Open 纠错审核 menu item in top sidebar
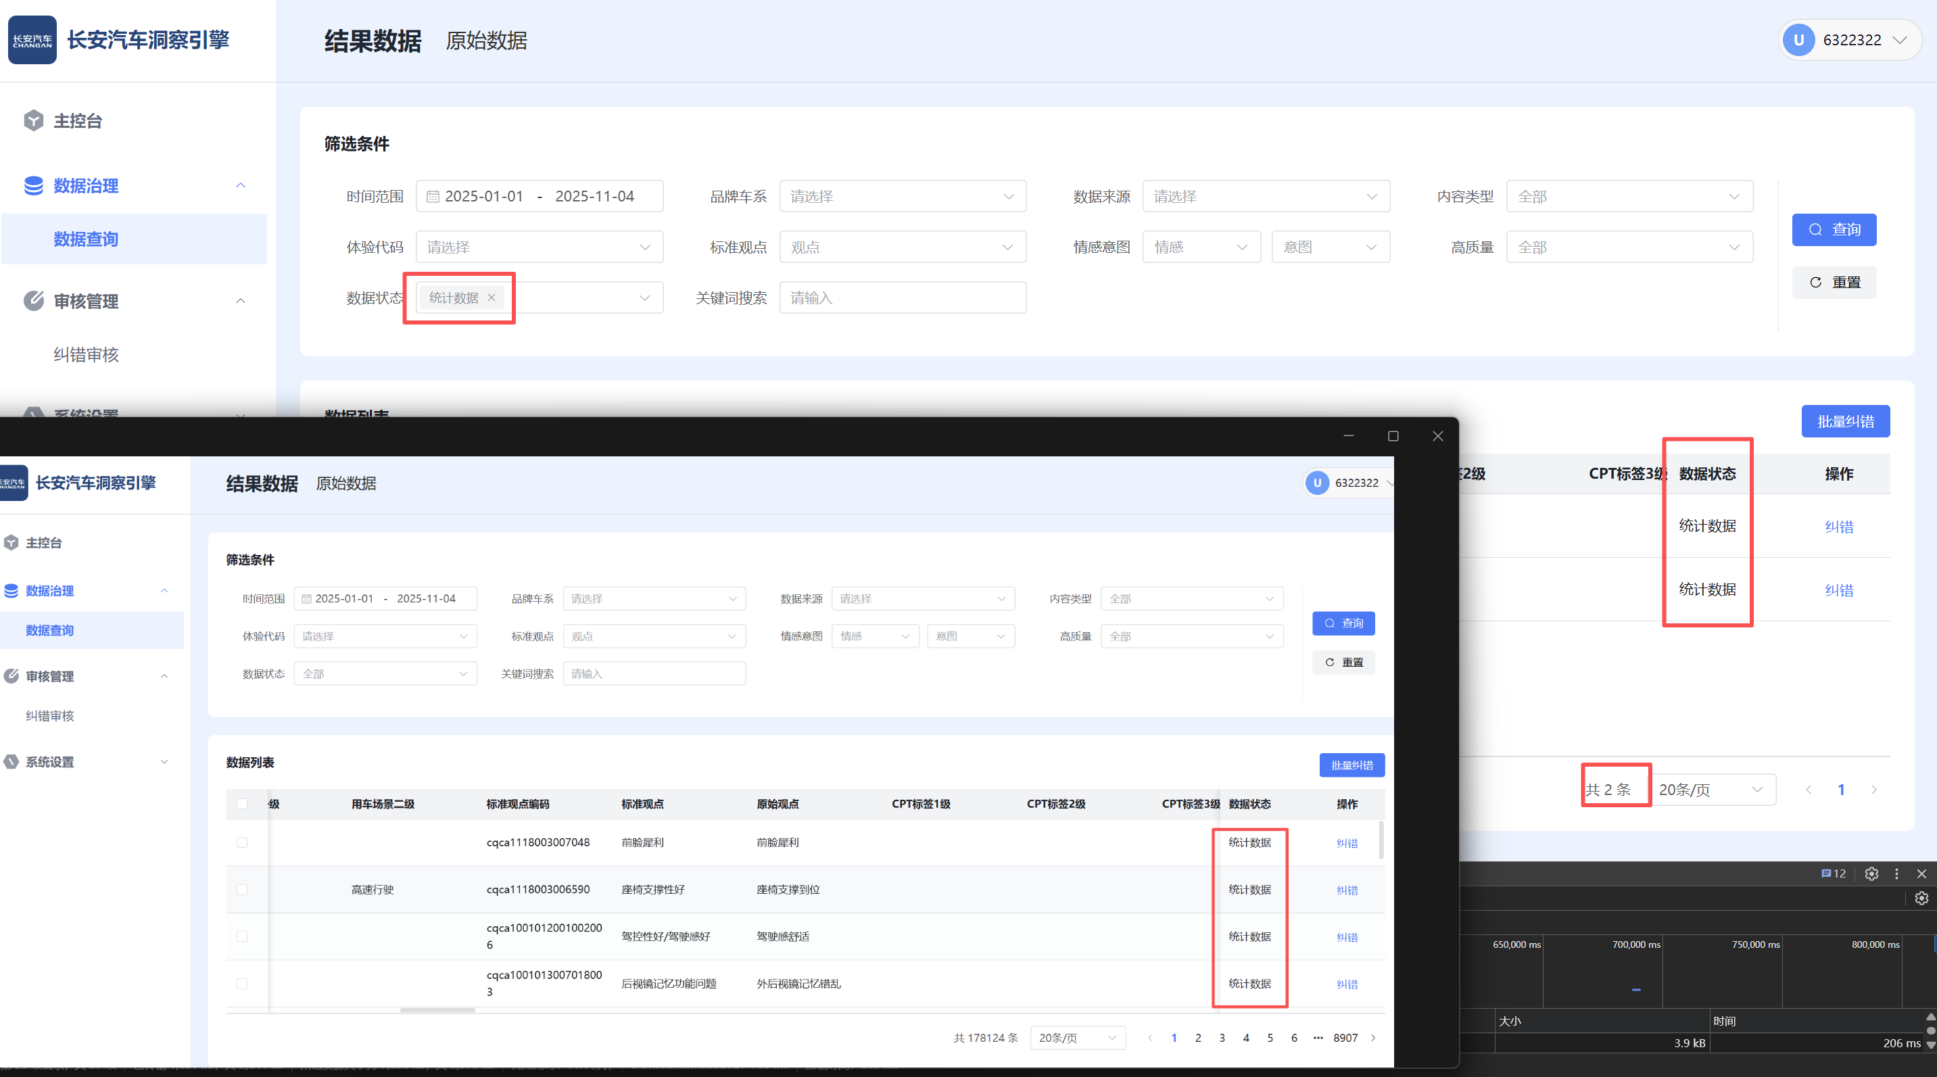 (x=86, y=354)
